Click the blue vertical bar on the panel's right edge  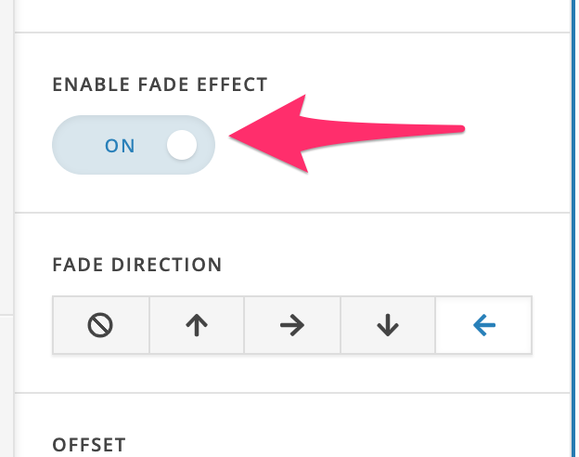pos(573,228)
